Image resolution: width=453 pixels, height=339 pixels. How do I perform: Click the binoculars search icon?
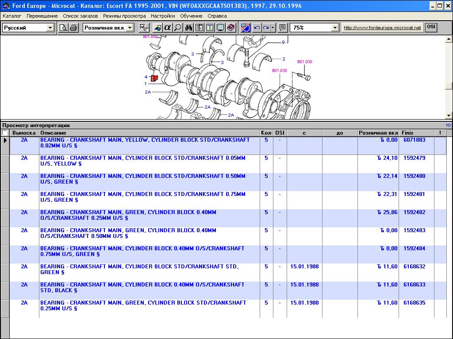click(188, 28)
